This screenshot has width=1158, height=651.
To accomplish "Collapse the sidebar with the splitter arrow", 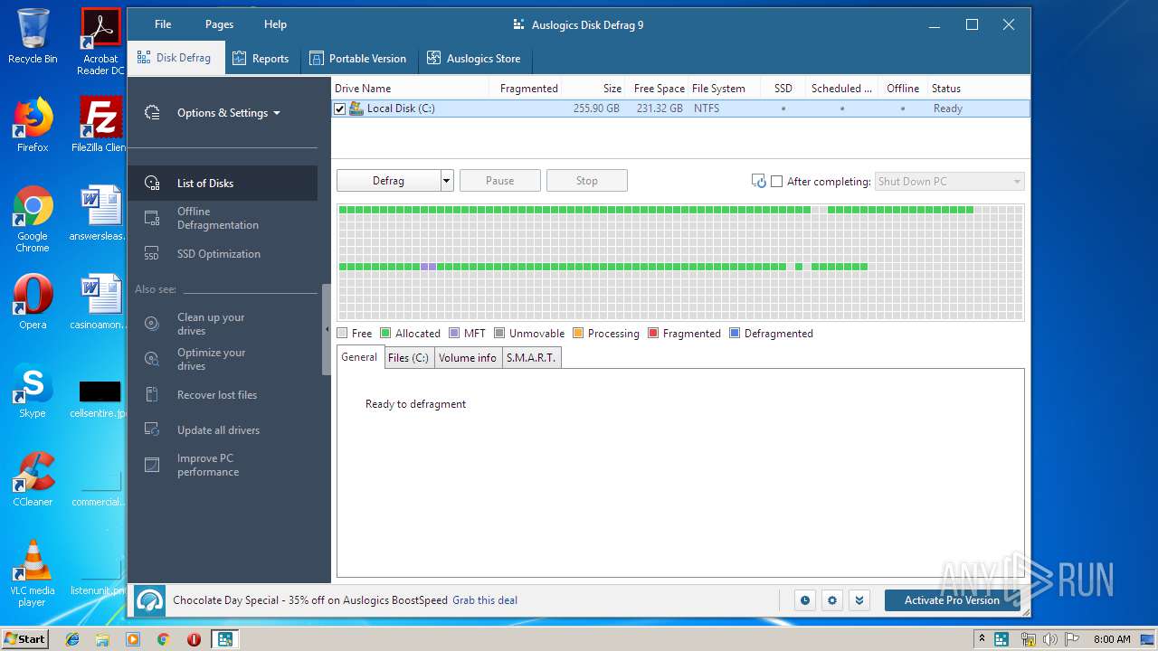I will (x=327, y=330).
